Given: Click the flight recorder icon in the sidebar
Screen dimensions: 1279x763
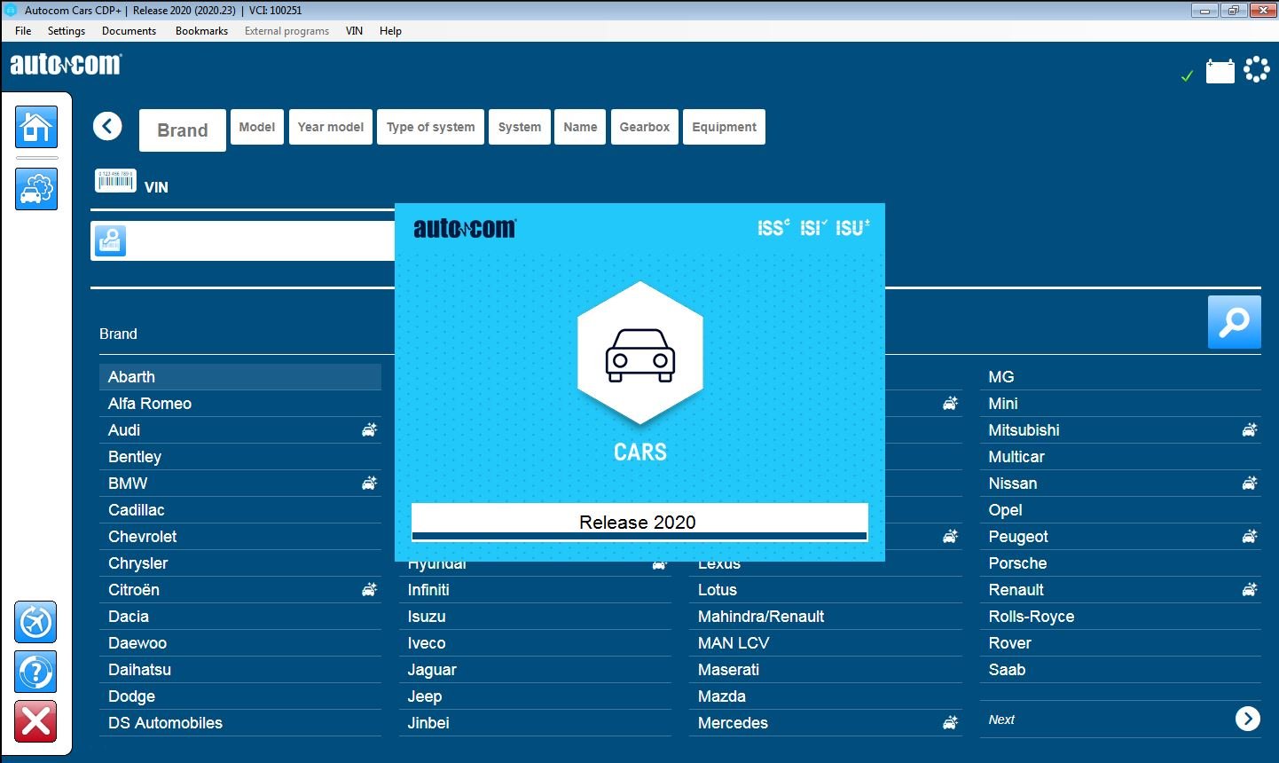Looking at the screenshot, I should coord(35,622).
